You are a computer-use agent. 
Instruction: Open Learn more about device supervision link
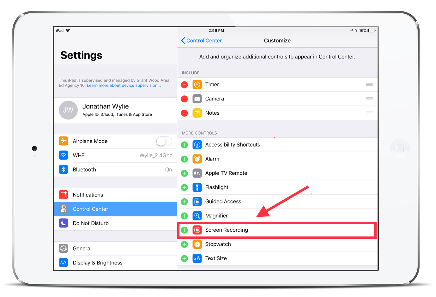tap(124, 85)
